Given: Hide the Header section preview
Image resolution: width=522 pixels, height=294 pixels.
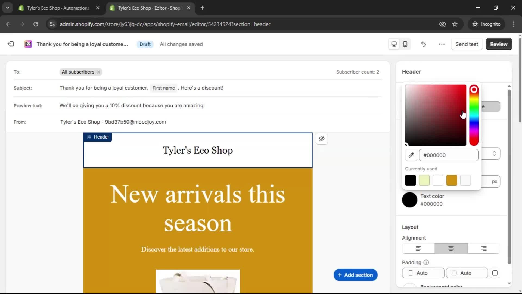Looking at the screenshot, I should click(x=322, y=139).
